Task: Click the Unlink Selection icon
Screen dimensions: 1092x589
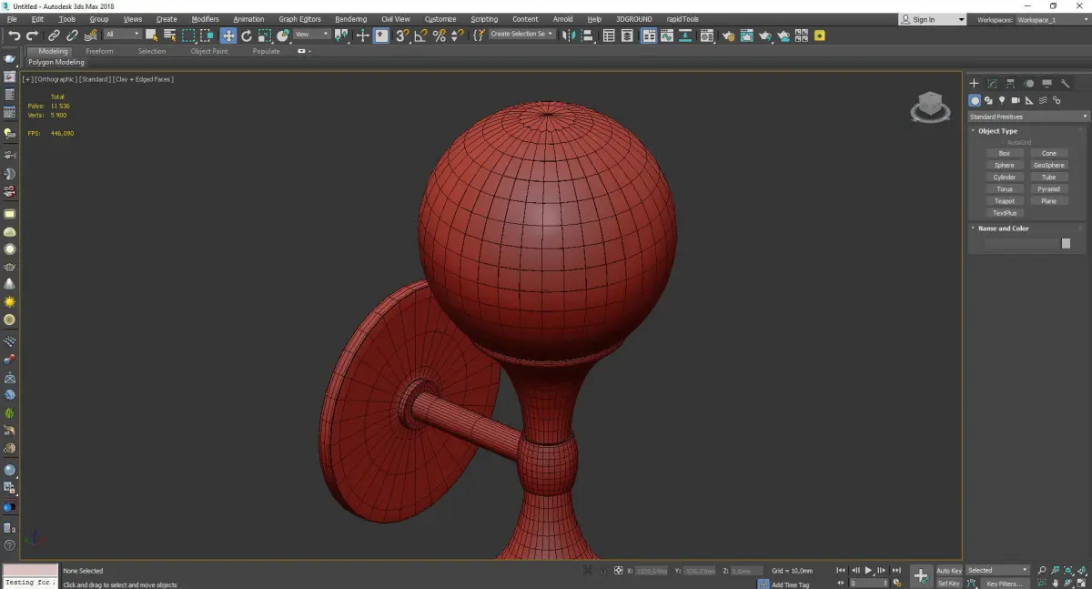Action: click(x=73, y=36)
